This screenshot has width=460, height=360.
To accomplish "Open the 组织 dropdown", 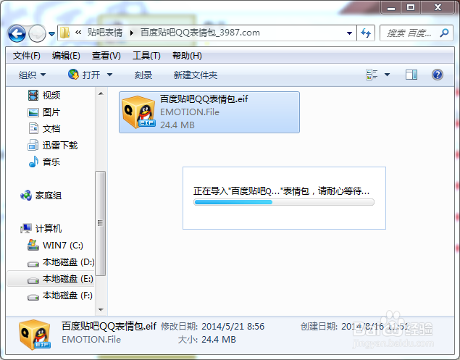I will click(33, 75).
